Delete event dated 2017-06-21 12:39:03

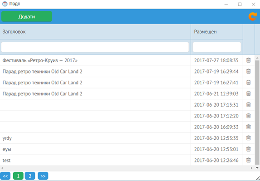coord(248,93)
